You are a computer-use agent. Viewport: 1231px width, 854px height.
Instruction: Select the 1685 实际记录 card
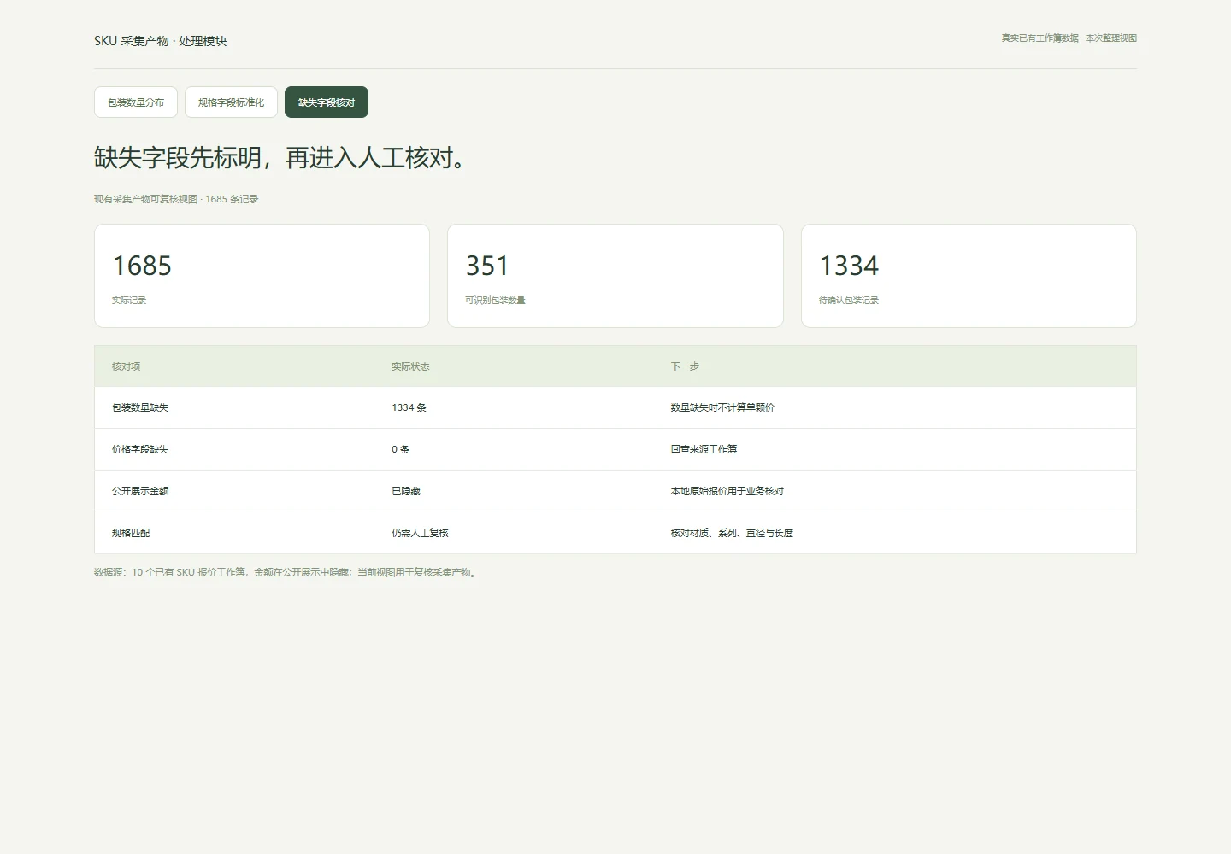[x=262, y=276]
